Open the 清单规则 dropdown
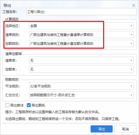139x135 pixels. tap(81, 35)
